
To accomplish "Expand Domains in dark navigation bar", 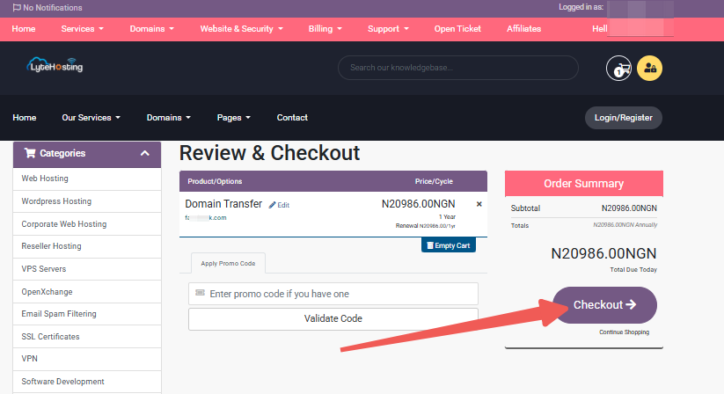I will (169, 118).
